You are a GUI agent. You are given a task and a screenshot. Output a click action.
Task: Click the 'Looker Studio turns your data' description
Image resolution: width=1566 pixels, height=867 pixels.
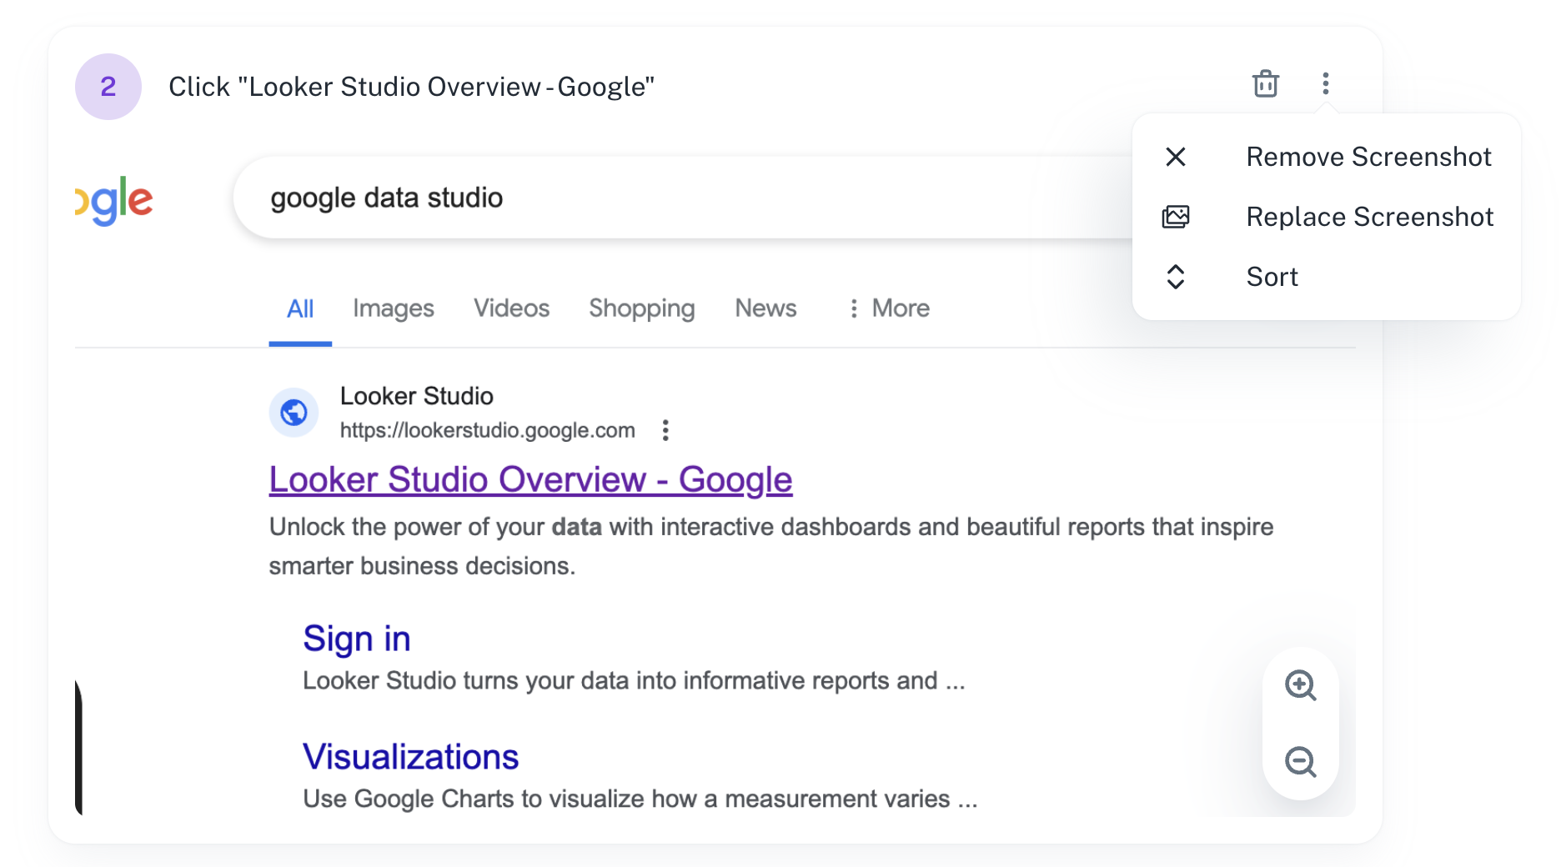pos(634,681)
